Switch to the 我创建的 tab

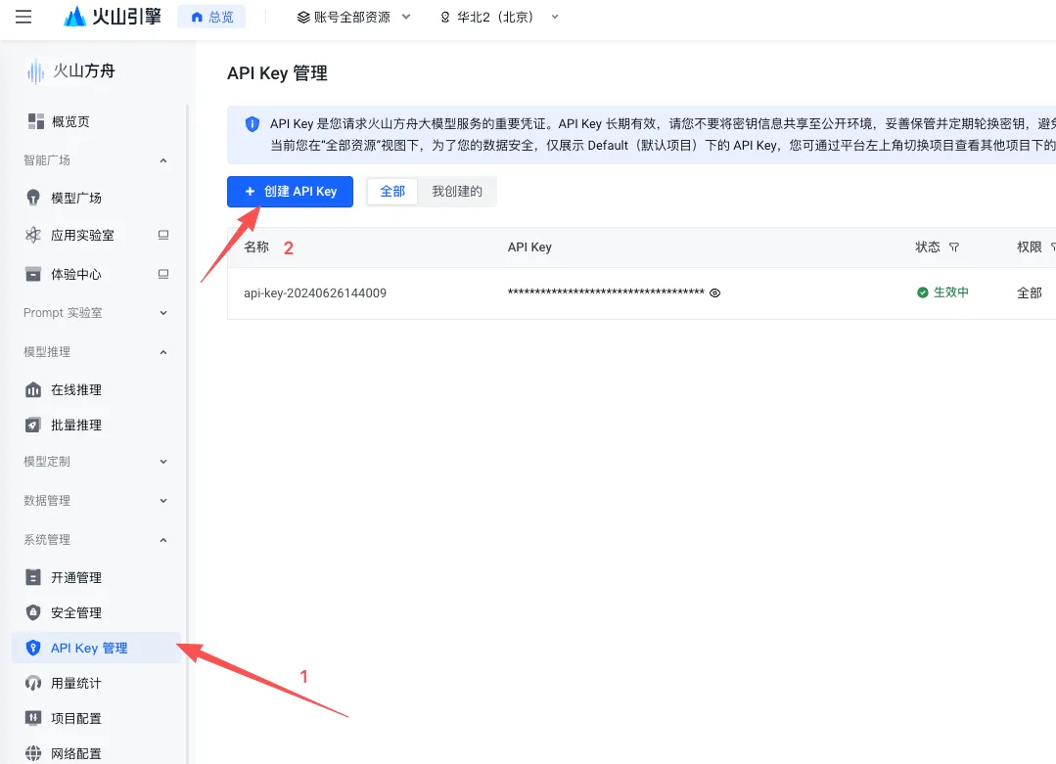pyautogui.click(x=457, y=192)
